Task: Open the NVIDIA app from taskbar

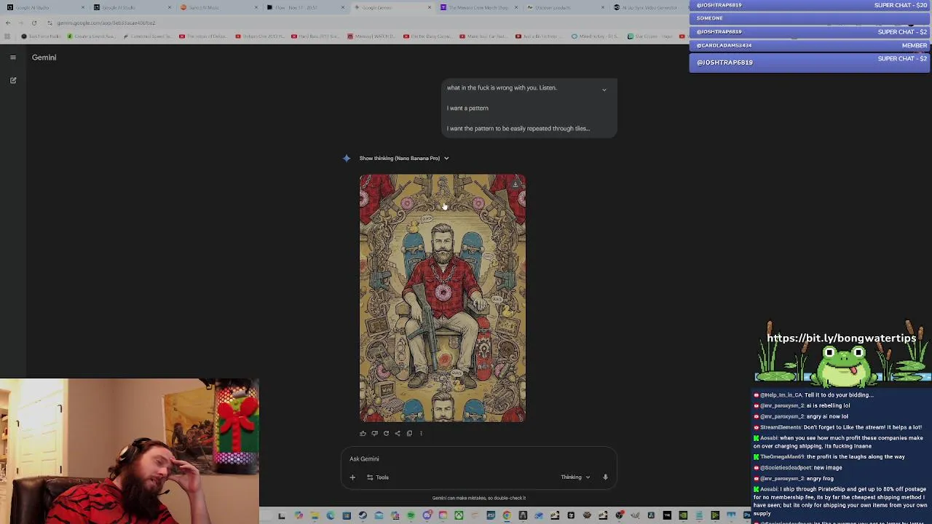Action: 683,516
